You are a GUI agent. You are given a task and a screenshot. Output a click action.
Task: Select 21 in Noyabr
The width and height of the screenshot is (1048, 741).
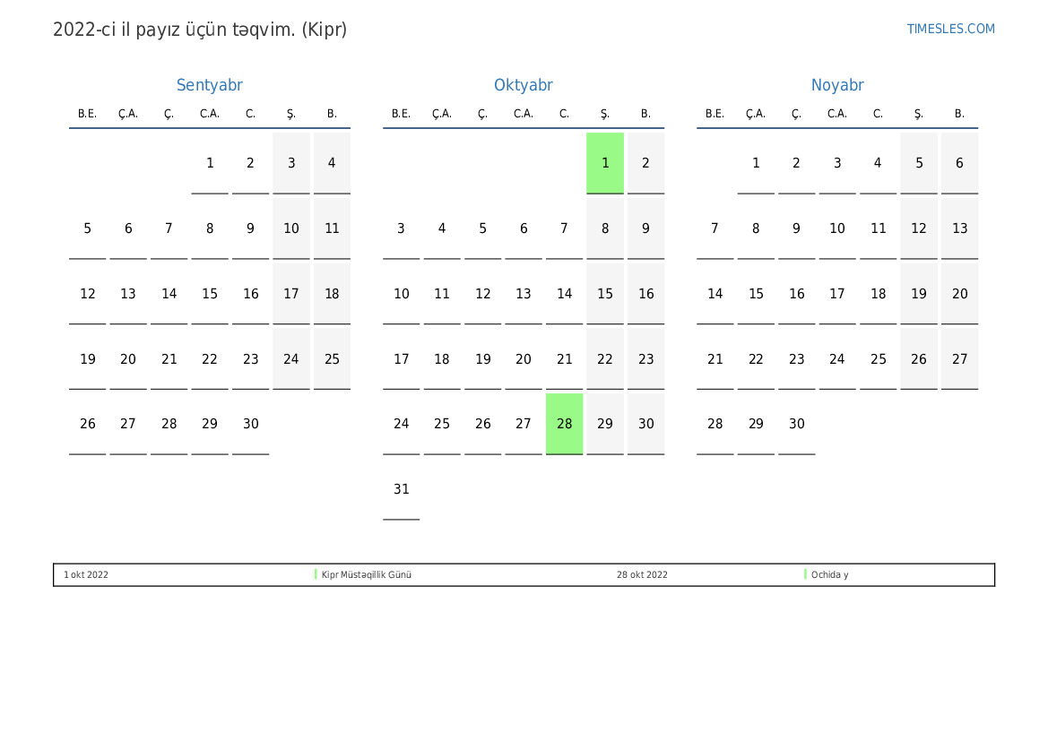(715, 358)
